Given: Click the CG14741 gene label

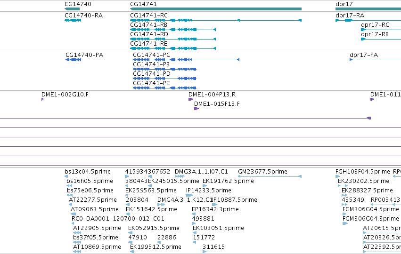Looking at the screenshot, I should (x=143, y=4).
